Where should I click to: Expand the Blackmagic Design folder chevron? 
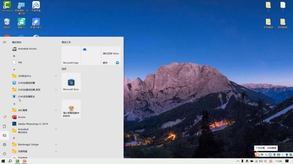point(56,144)
